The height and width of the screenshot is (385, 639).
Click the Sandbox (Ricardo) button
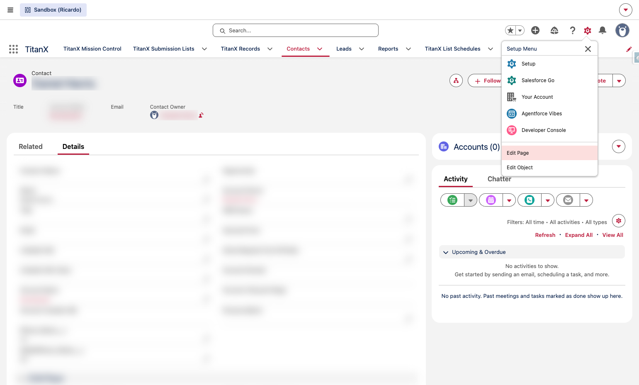click(53, 10)
